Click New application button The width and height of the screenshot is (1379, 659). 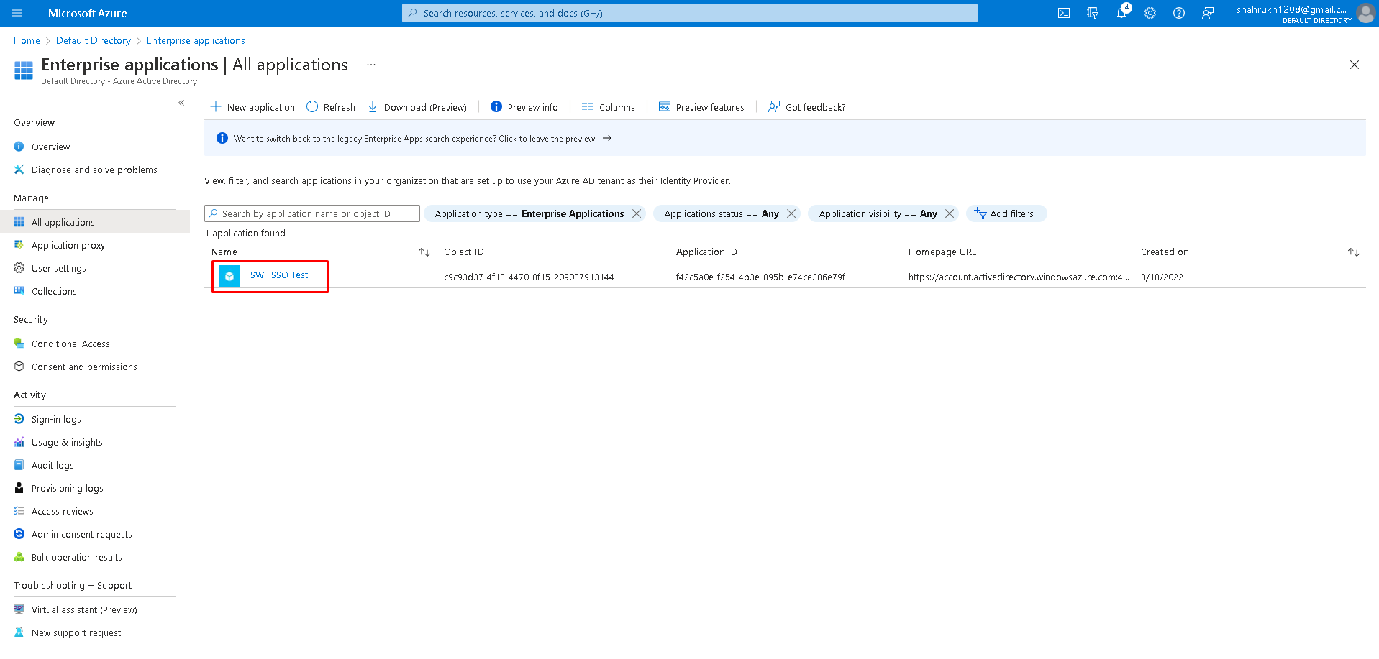point(252,107)
